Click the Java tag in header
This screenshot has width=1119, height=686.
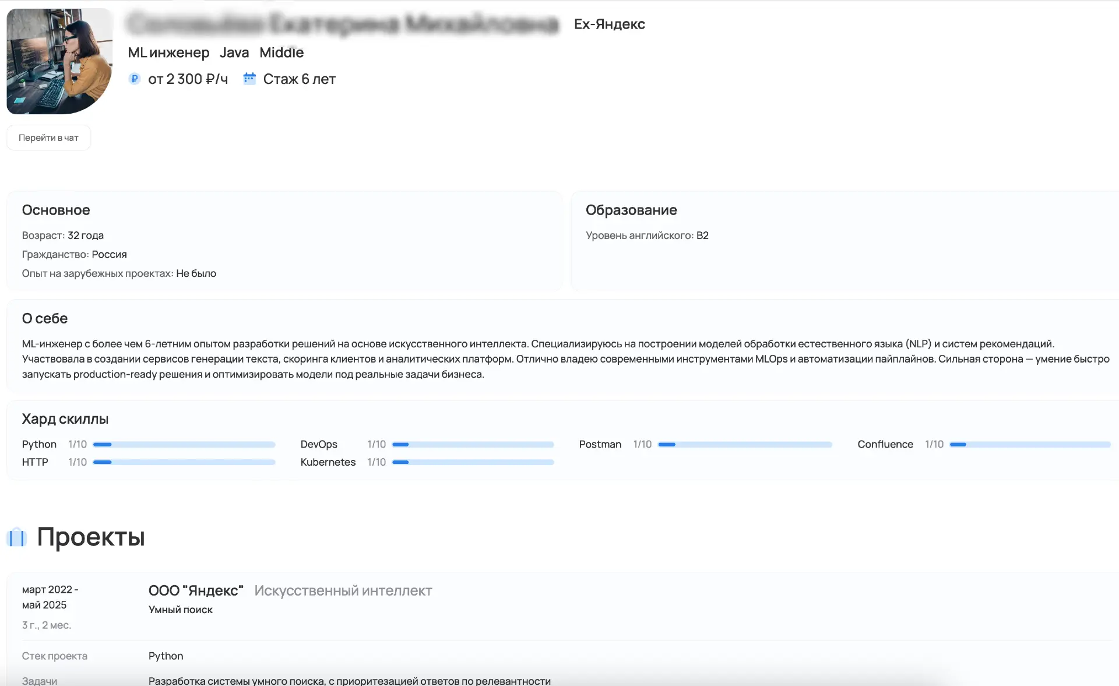coord(234,52)
